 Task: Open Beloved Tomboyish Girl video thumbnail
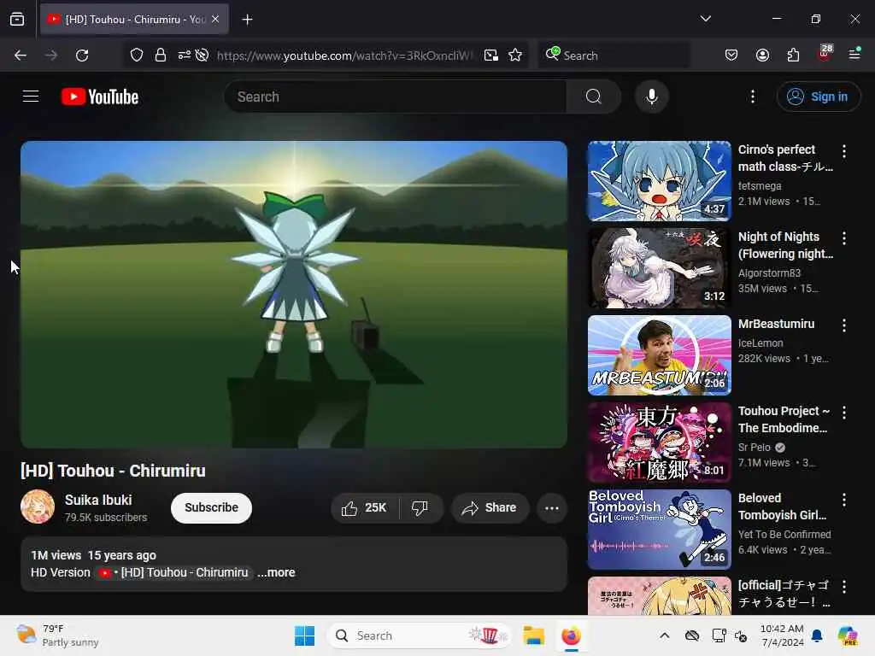659,529
